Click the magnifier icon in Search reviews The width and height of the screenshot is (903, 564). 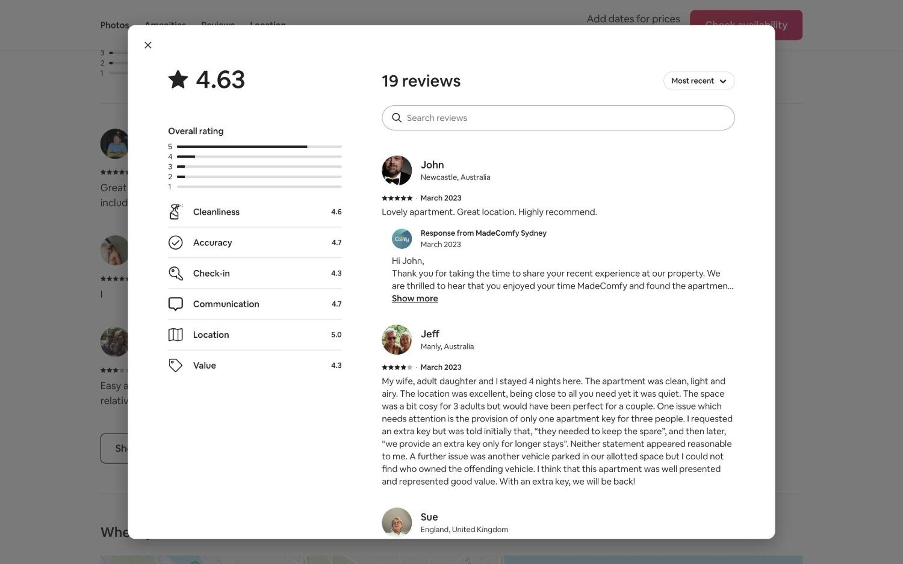click(397, 118)
